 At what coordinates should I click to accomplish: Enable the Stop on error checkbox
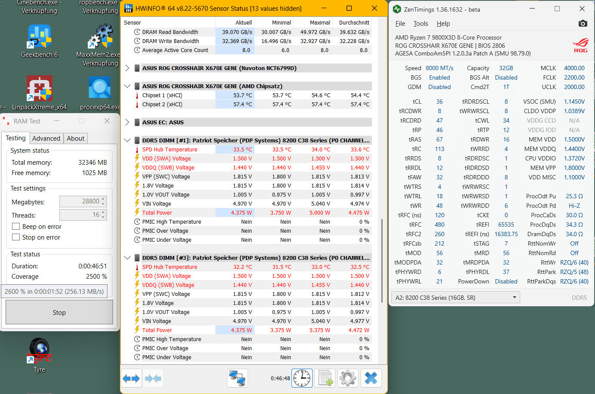click(16, 237)
